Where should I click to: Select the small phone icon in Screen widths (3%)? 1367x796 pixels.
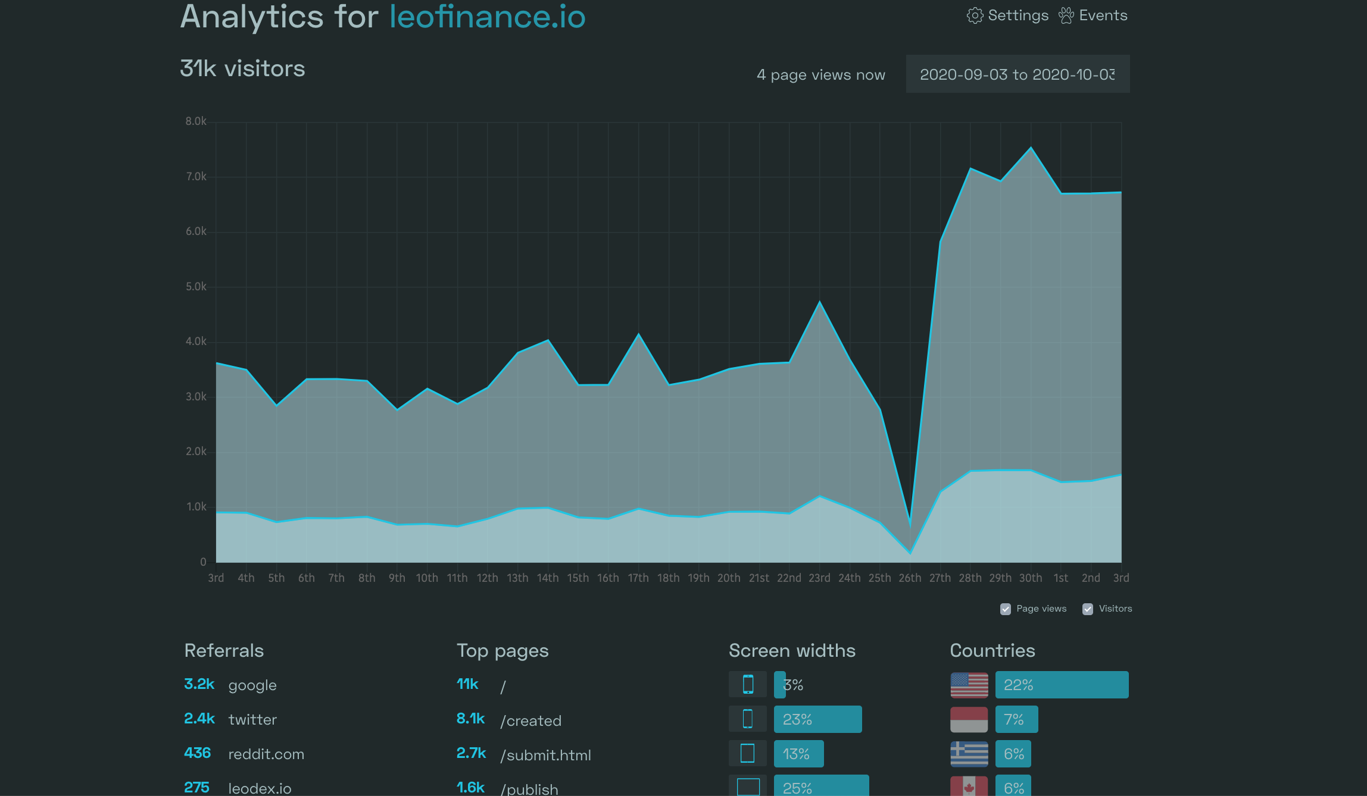point(748,684)
